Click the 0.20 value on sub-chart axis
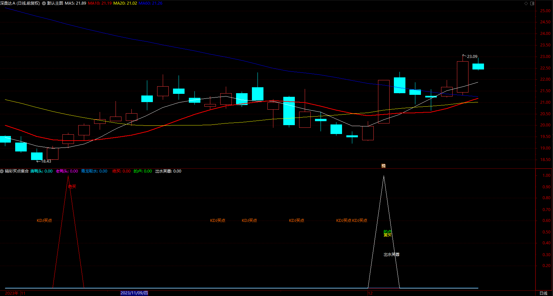 (x=546, y=266)
